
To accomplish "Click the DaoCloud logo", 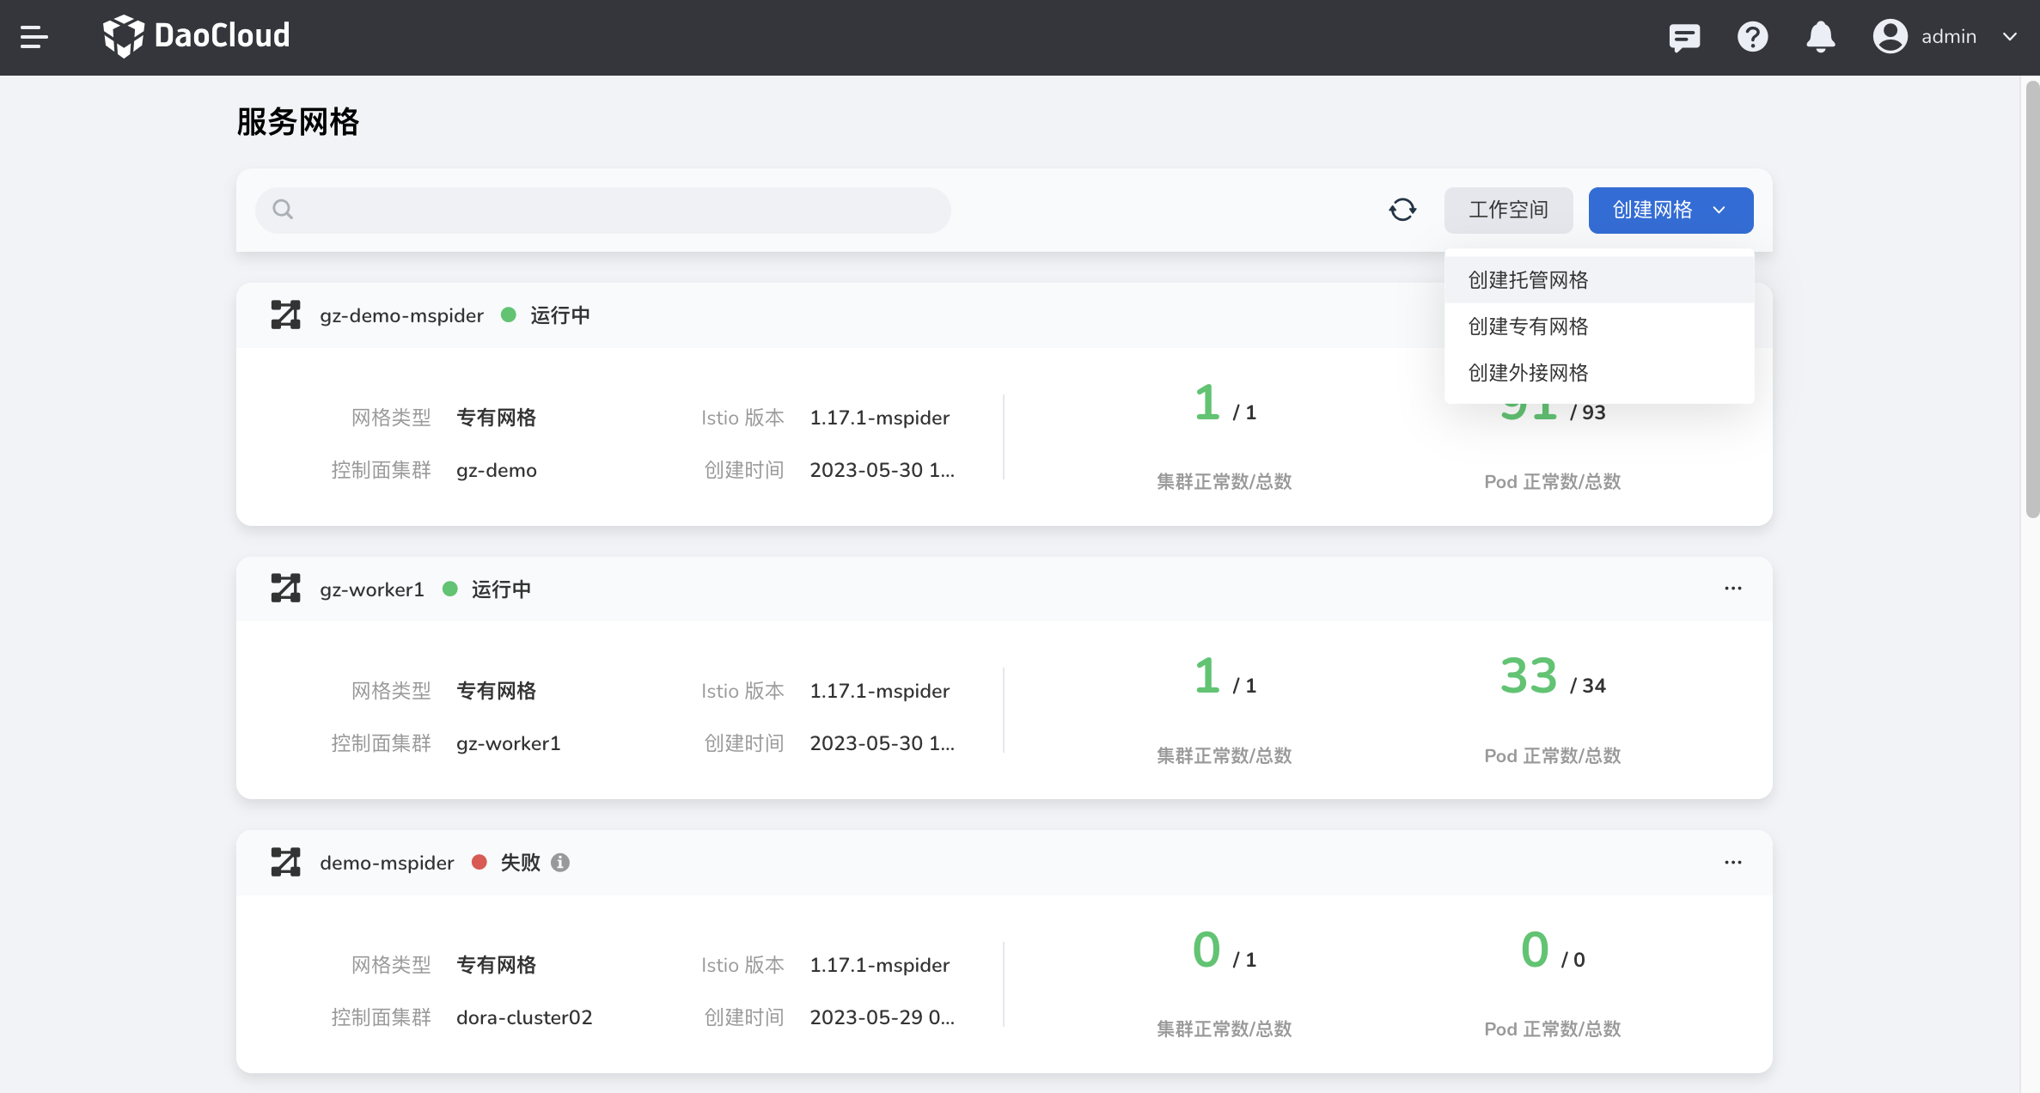I will [196, 36].
